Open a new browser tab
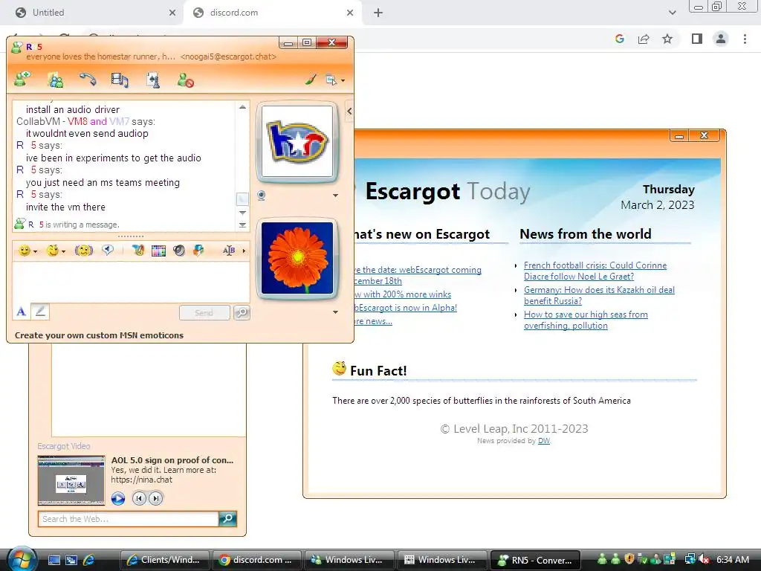 (x=378, y=13)
